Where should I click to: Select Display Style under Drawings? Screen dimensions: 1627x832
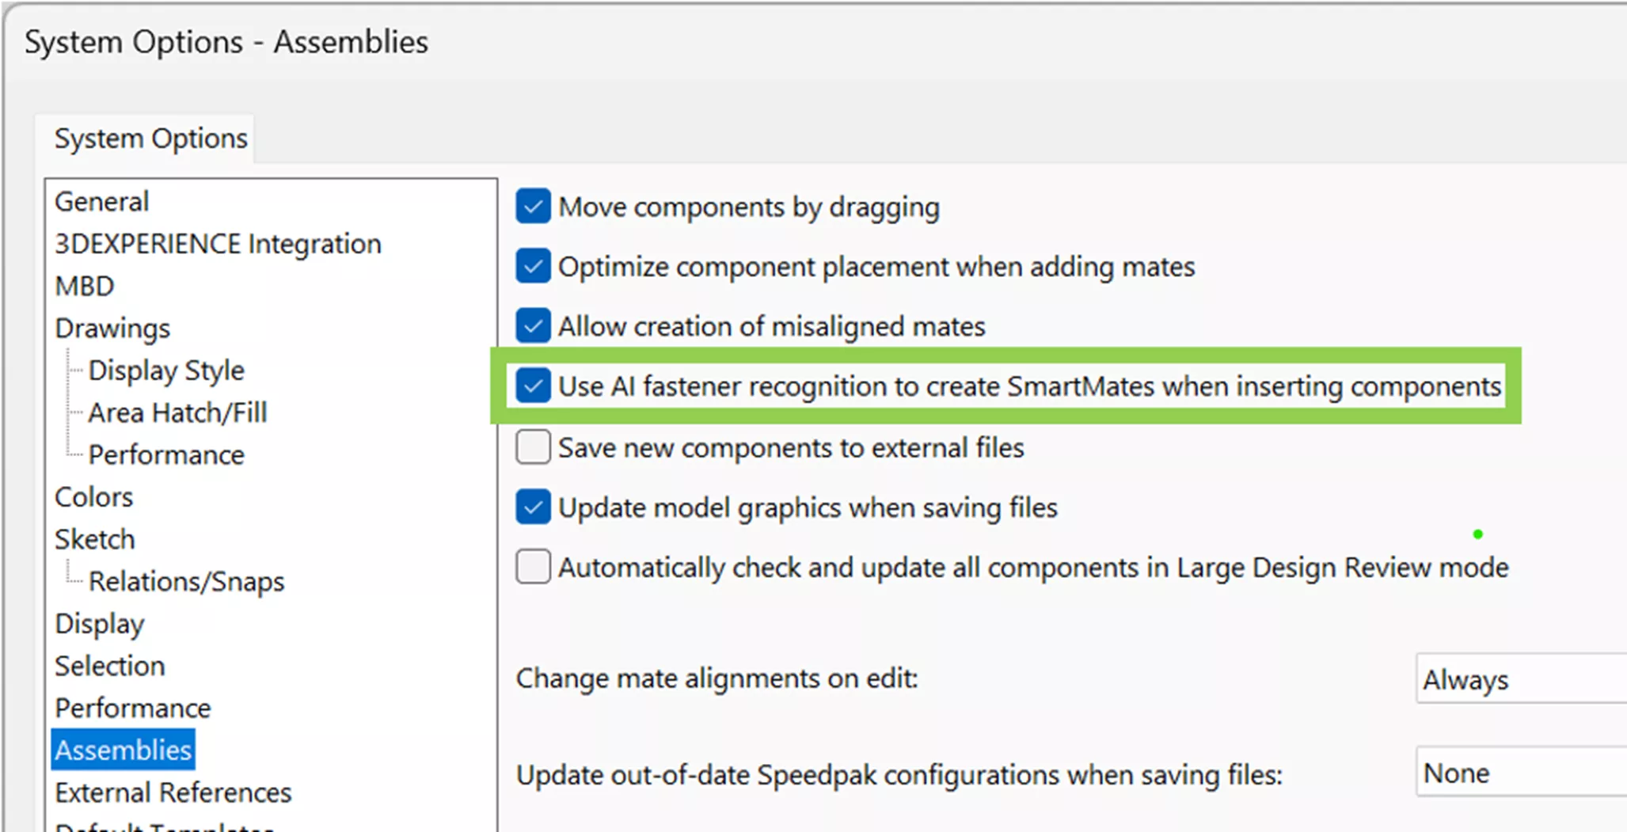point(166,370)
